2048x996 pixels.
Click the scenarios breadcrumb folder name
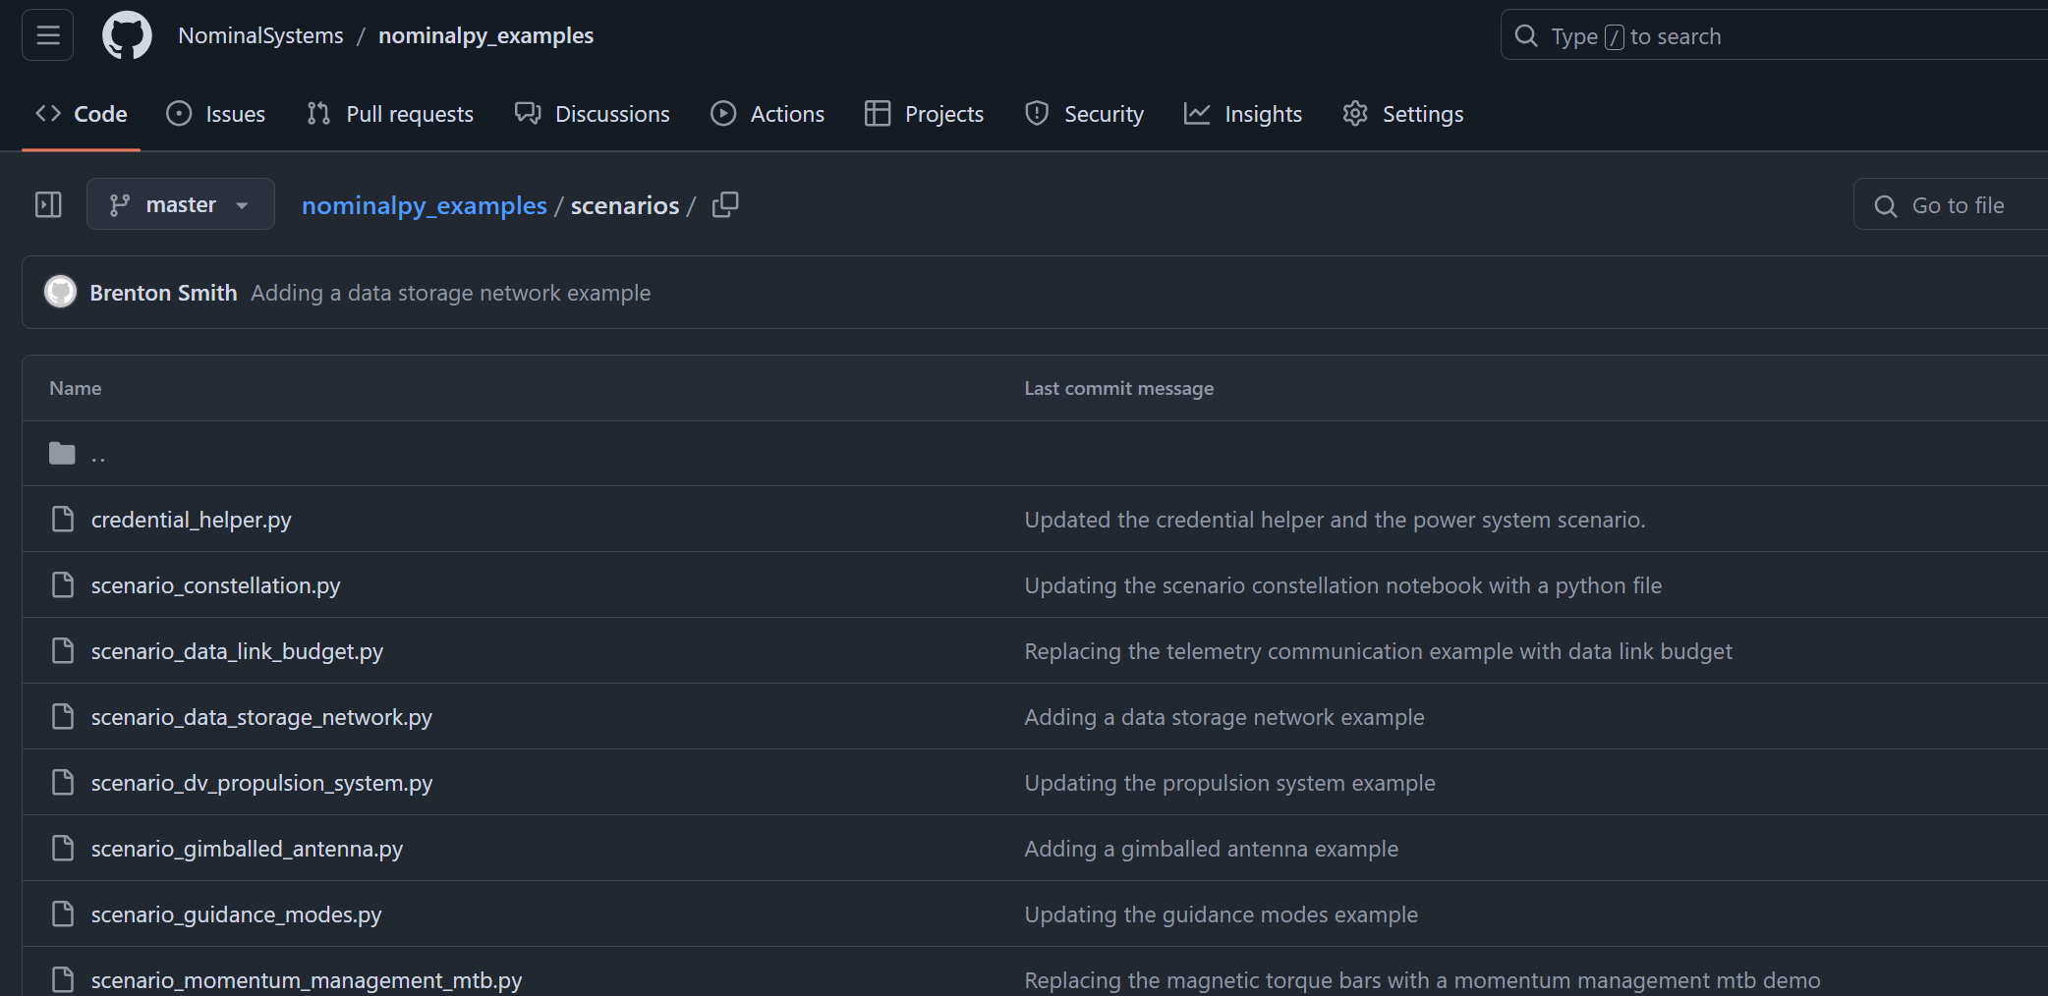625,205
